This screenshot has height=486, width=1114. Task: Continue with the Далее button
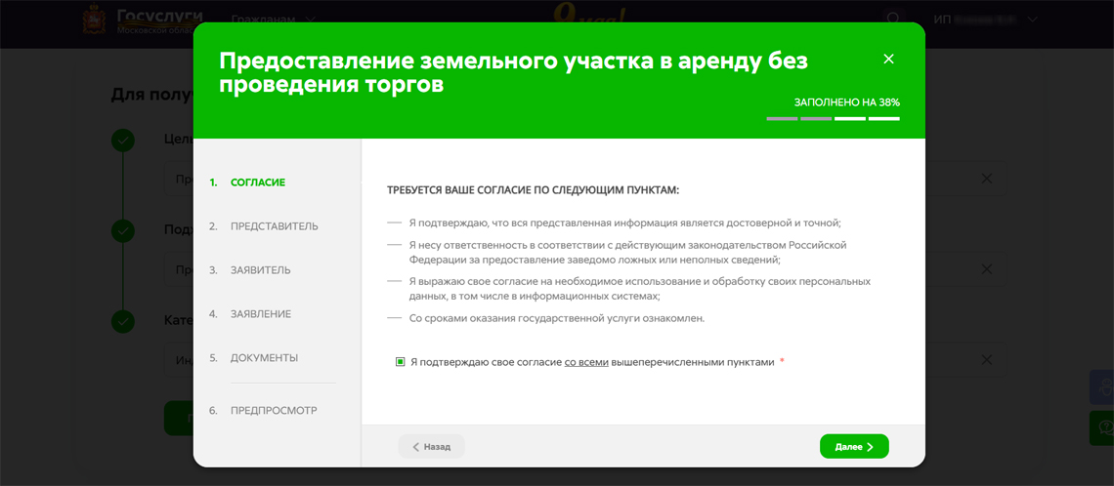click(x=854, y=447)
